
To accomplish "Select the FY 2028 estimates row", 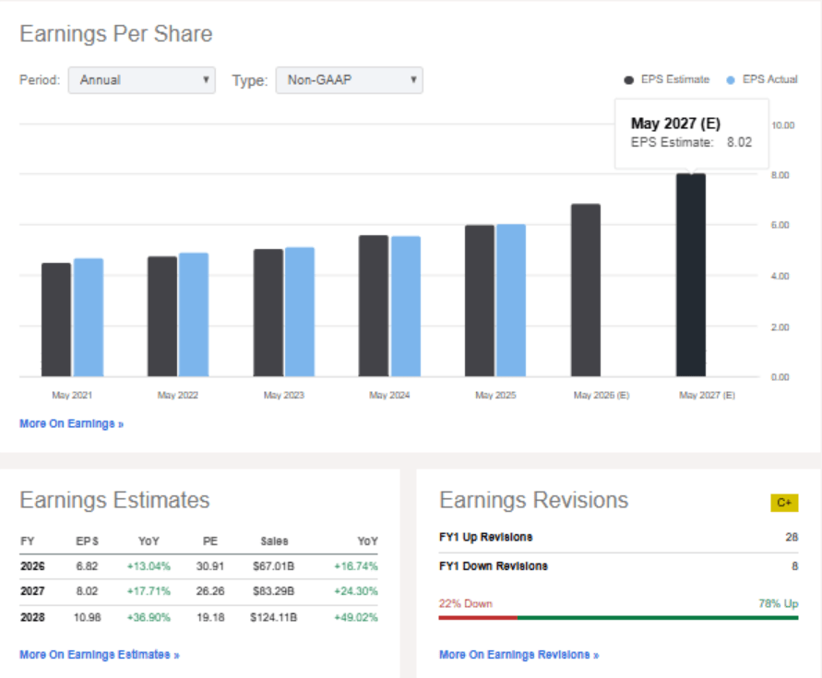I will click(198, 617).
